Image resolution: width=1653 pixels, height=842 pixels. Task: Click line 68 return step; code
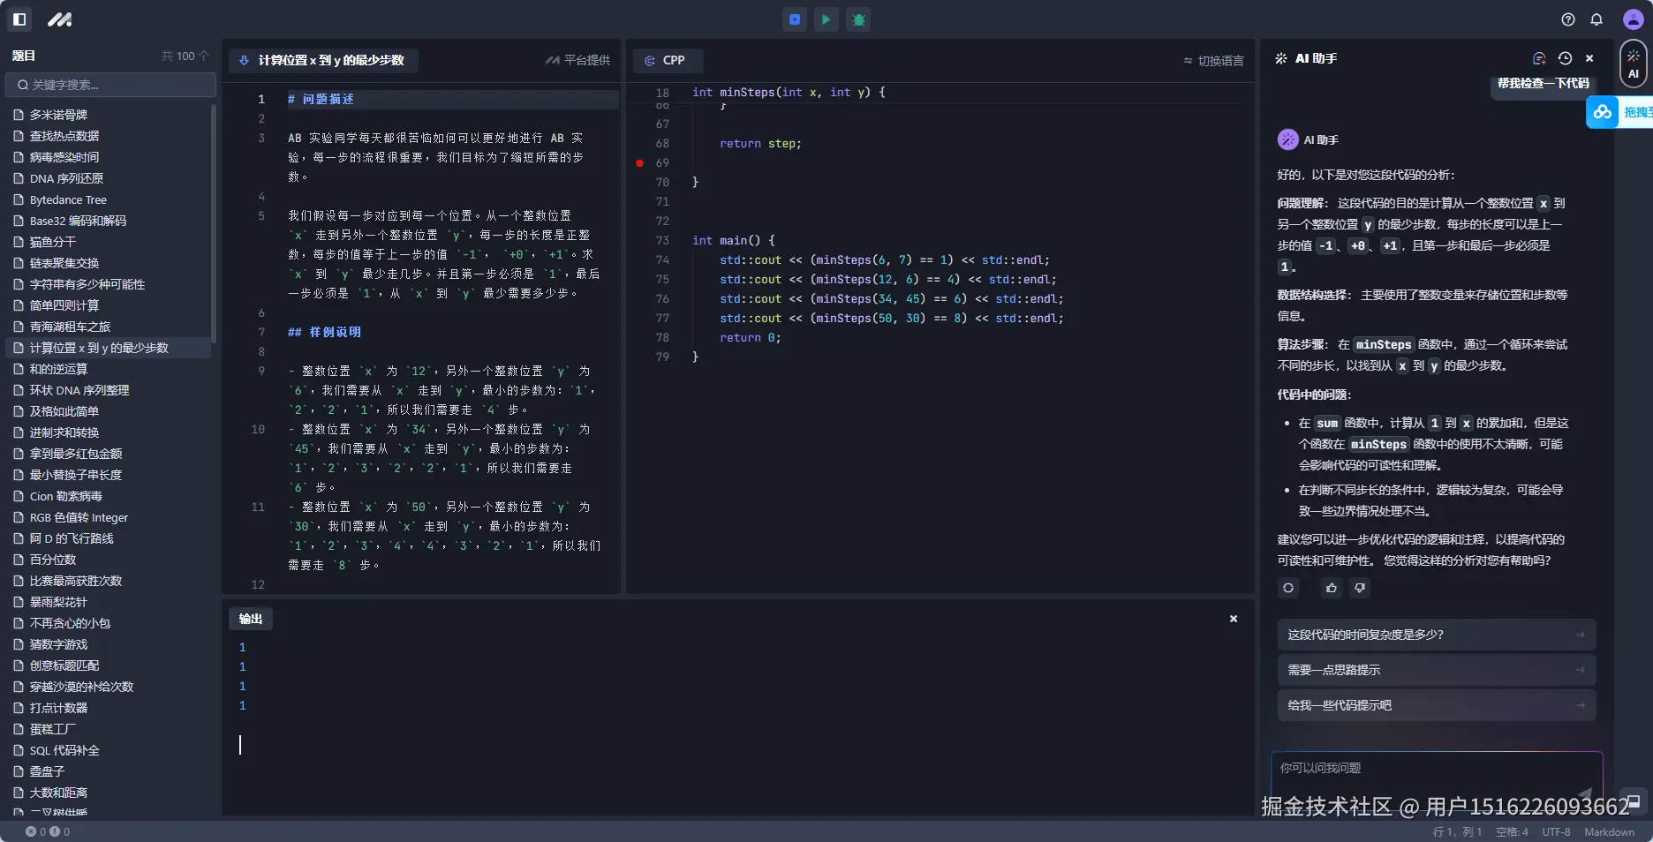(x=760, y=144)
